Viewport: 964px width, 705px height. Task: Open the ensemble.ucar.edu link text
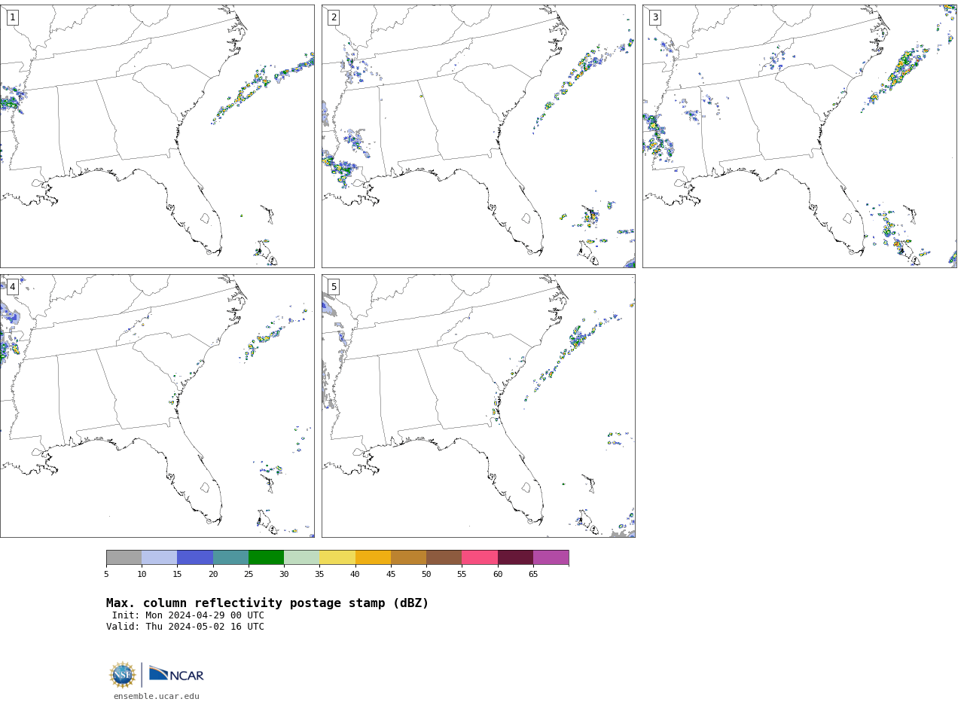(x=157, y=697)
